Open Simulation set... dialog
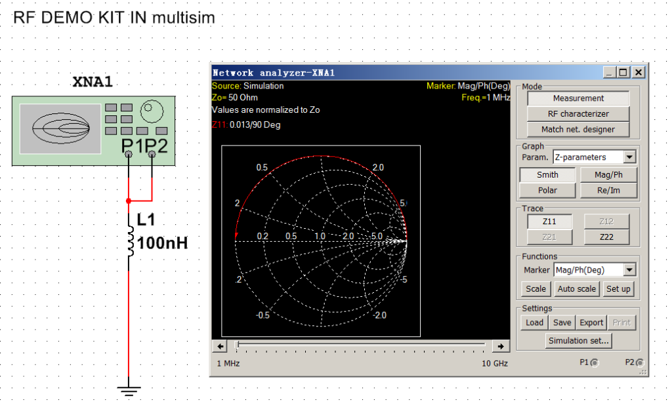This screenshot has width=672, height=409. pyautogui.click(x=579, y=341)
